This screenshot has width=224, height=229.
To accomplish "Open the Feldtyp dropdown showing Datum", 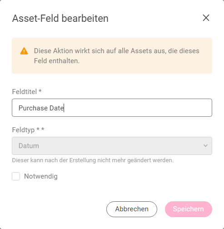I will [112, 146].
